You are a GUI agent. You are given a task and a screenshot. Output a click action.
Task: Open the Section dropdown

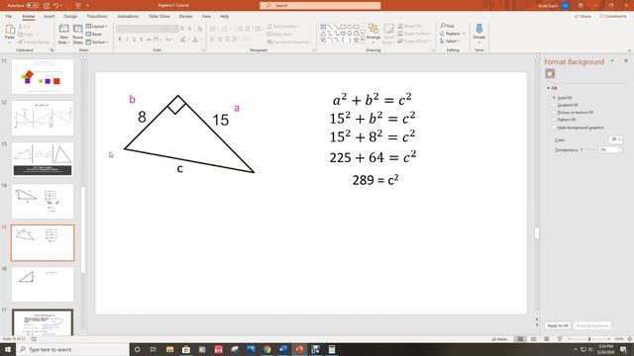97,42
